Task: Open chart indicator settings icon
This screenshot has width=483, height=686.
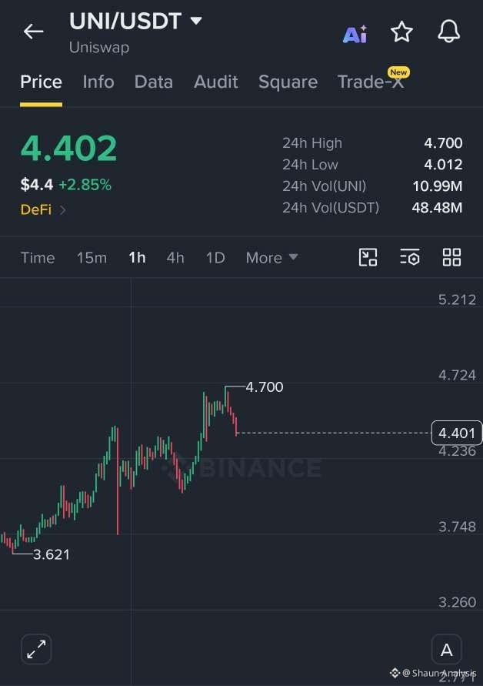Action: [x=410, y=257]
